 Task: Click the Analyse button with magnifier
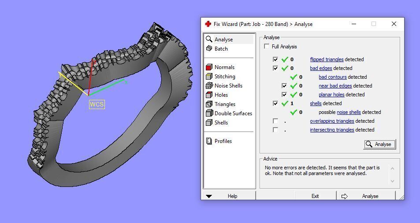click(379, 144)
